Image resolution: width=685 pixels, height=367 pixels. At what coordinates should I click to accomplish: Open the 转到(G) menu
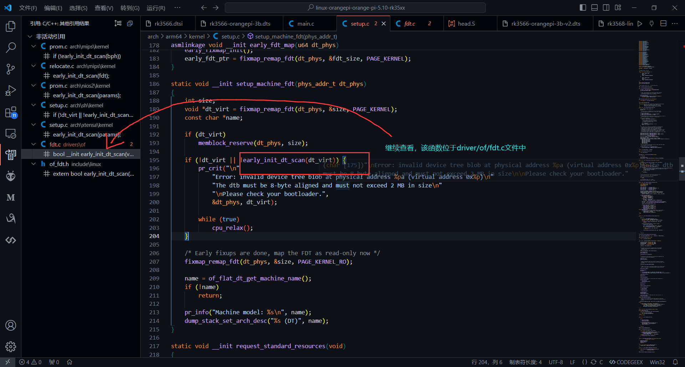130,8
